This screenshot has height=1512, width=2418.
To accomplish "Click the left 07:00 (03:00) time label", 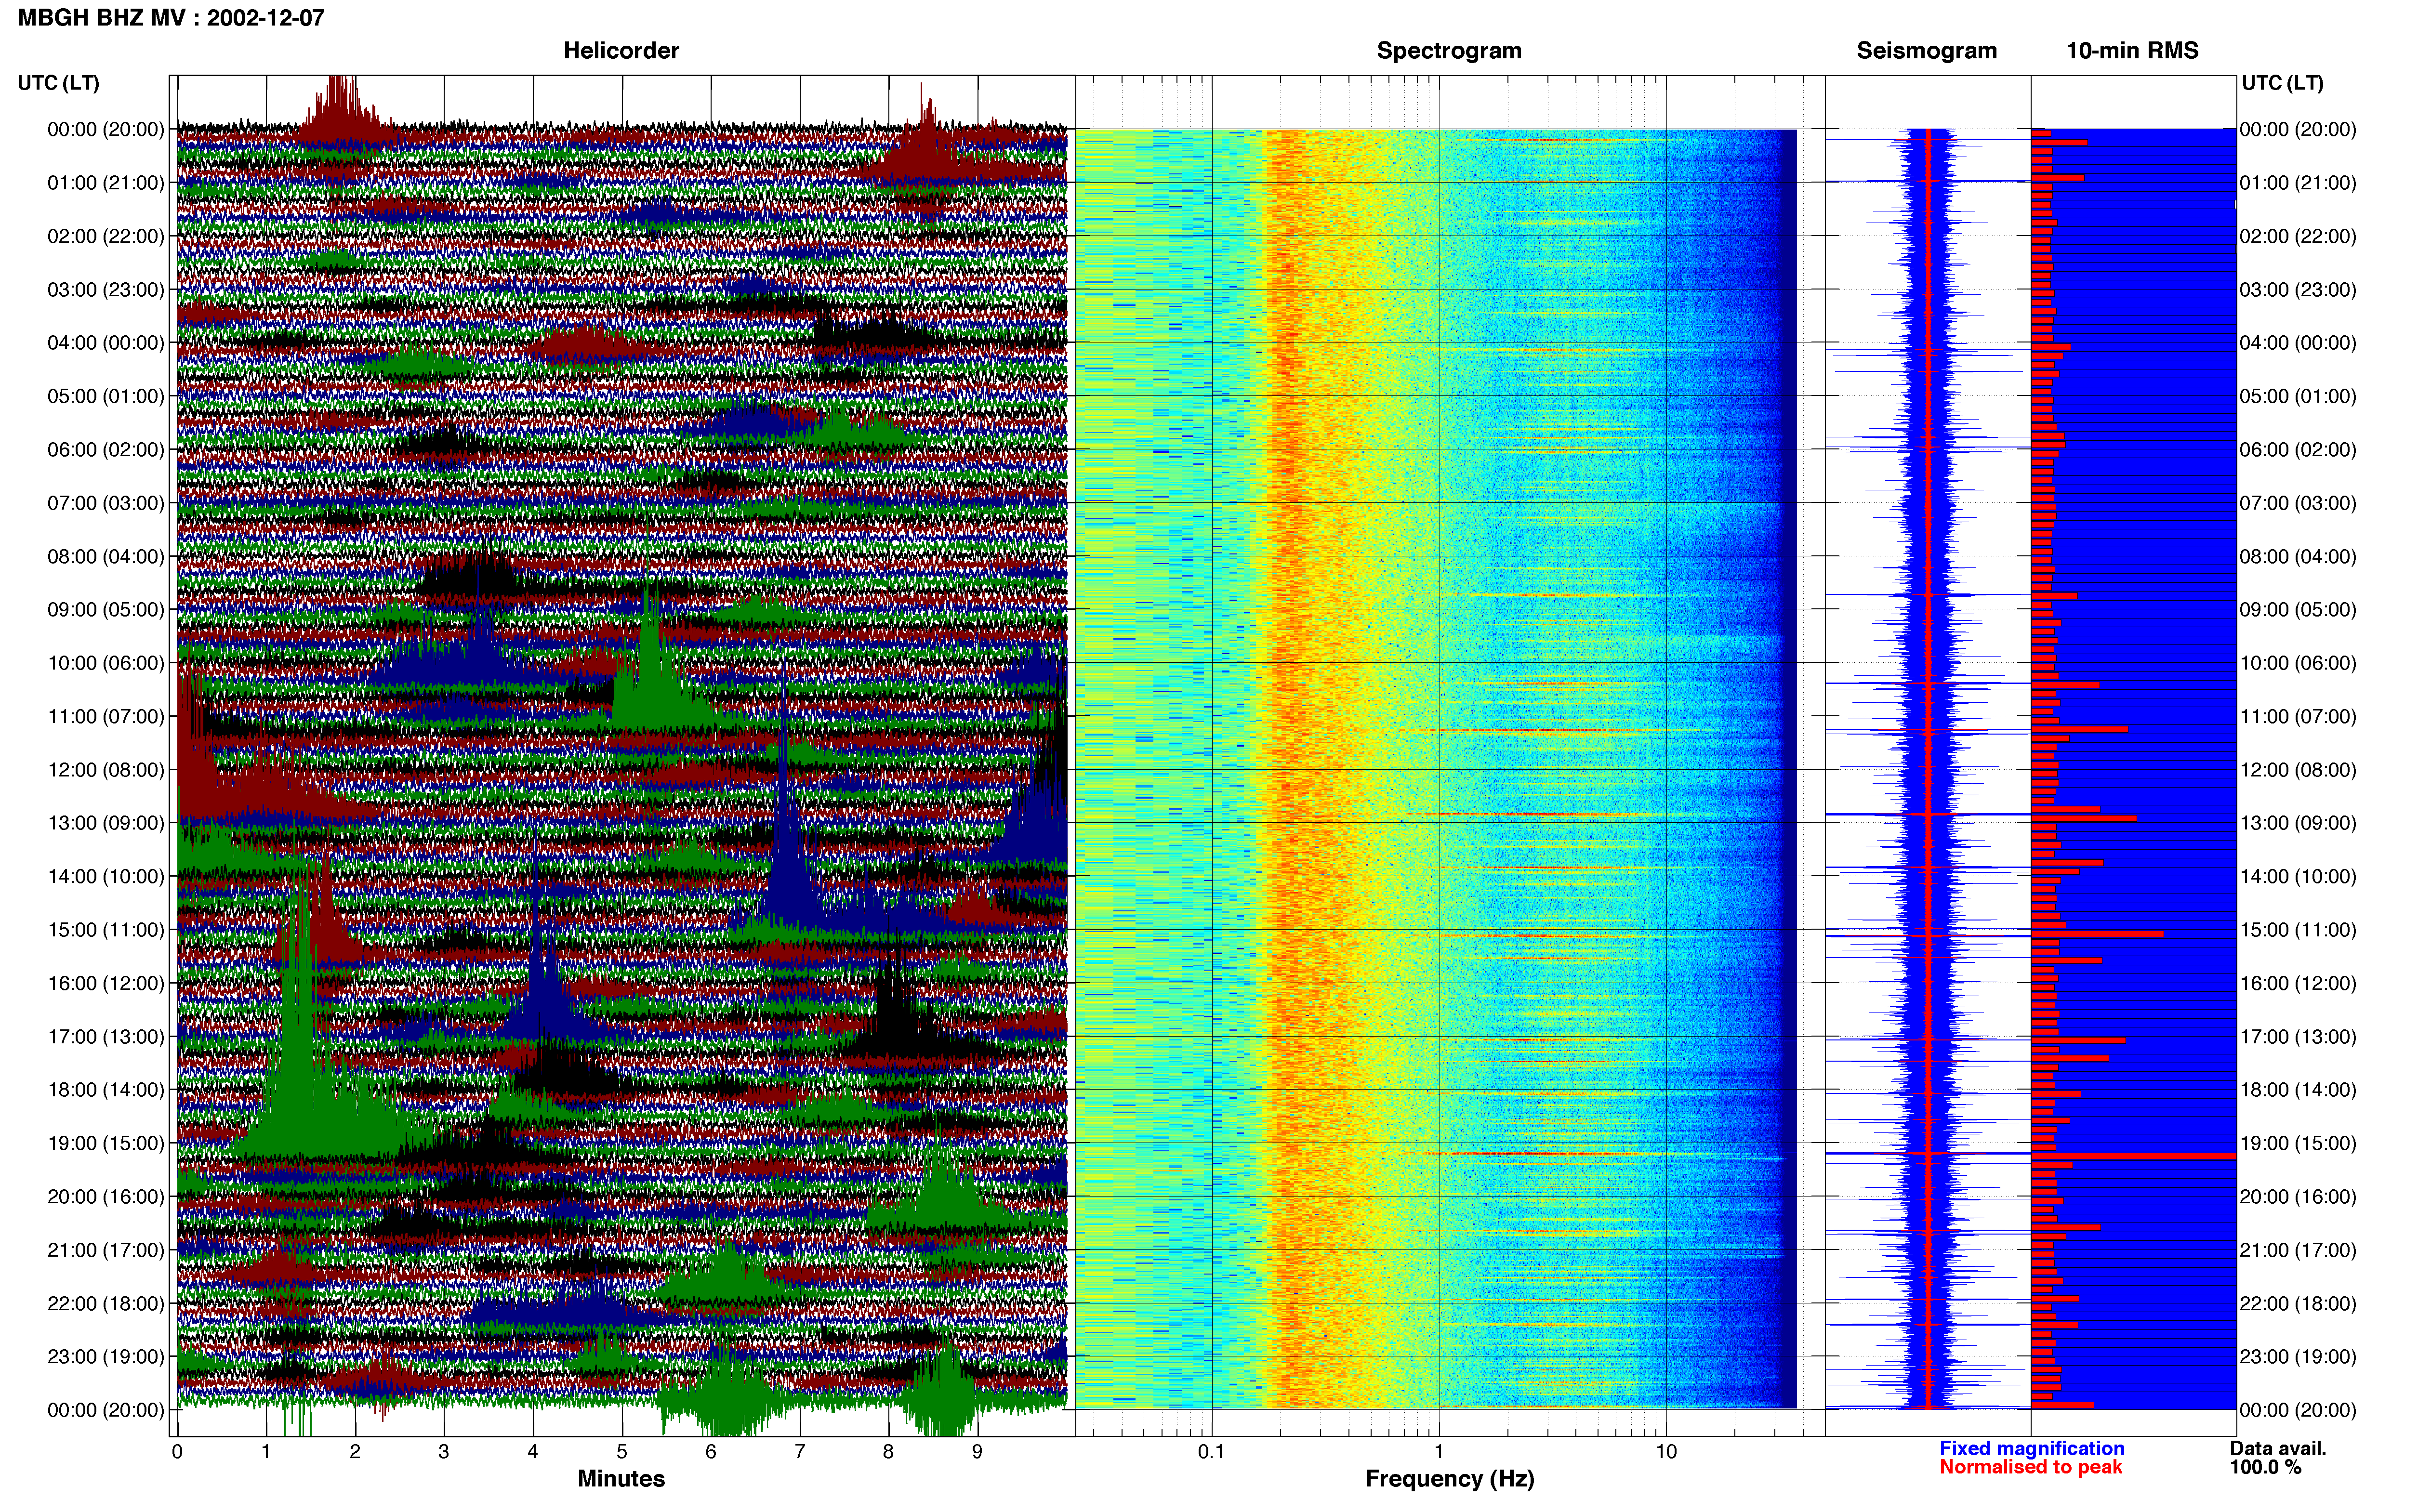I will click(x=105, y=503).
